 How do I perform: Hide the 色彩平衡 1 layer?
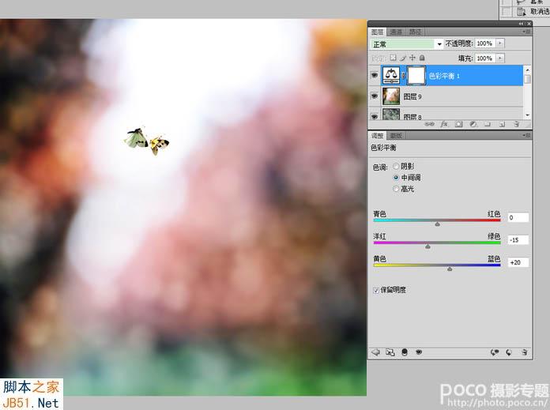(375, 75)
